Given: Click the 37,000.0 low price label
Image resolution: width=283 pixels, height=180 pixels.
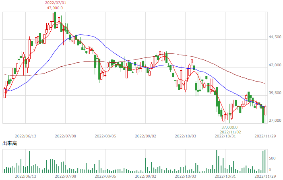Looking at the screenshot, I should tap(229, 127).
